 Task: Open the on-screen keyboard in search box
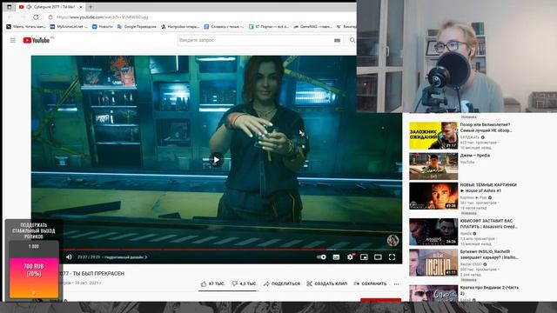click(x=337, y=40)
